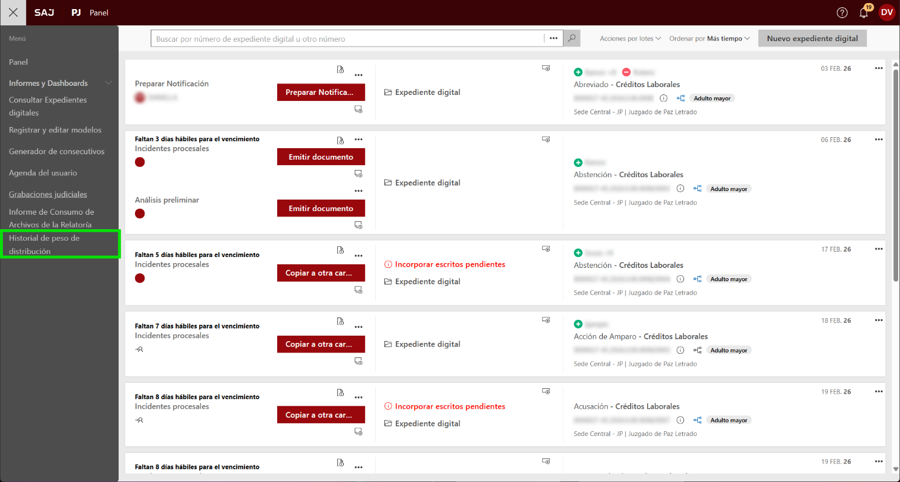Click the magnifier search button
900x482 pixels.
click(x=571, y=39)
